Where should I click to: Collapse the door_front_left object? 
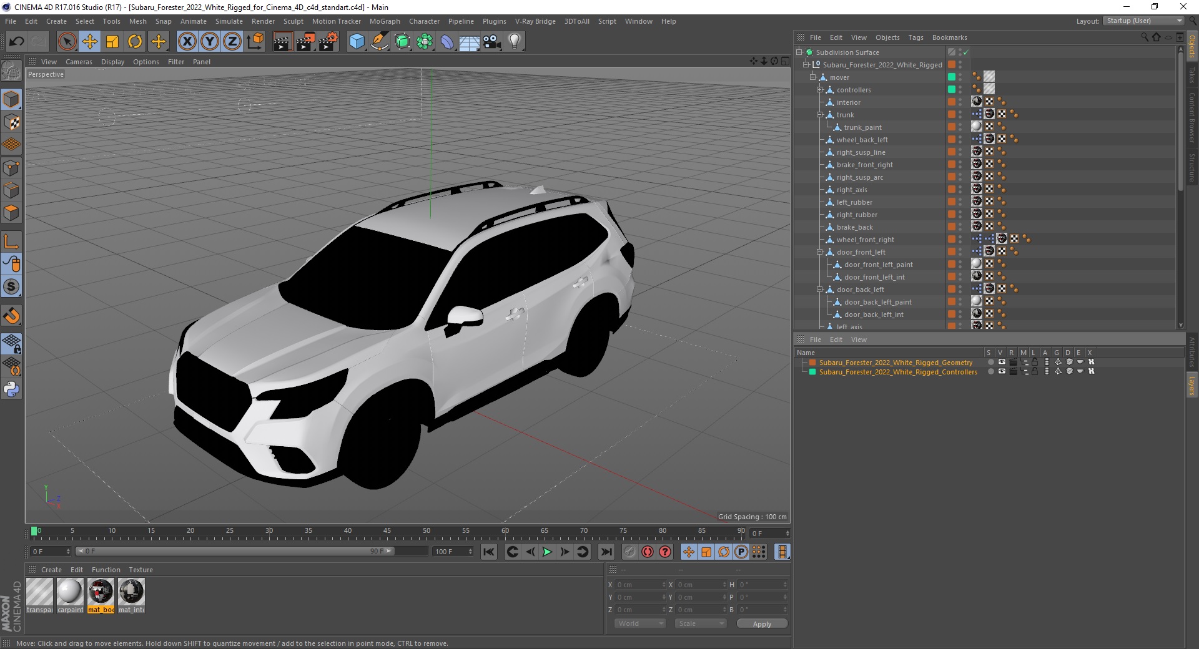coord(820,251)
